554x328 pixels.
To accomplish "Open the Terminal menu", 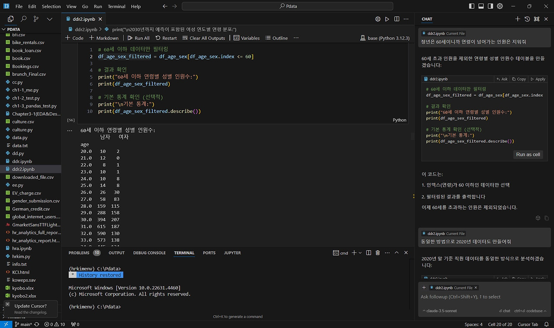I will tap(116, 6).
